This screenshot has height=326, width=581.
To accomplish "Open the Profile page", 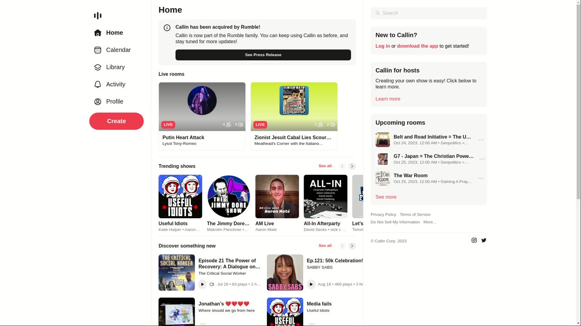I will click(108, 101).
